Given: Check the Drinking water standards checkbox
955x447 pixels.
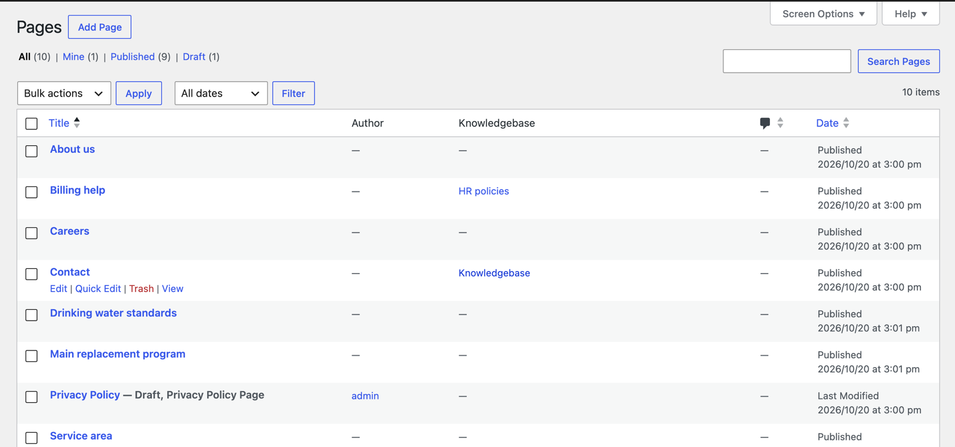Looking at the screenshot, I should 32,315.
